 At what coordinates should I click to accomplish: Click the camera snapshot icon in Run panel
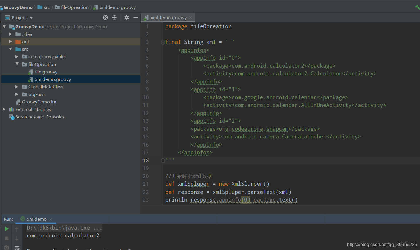tap(6, 247)
